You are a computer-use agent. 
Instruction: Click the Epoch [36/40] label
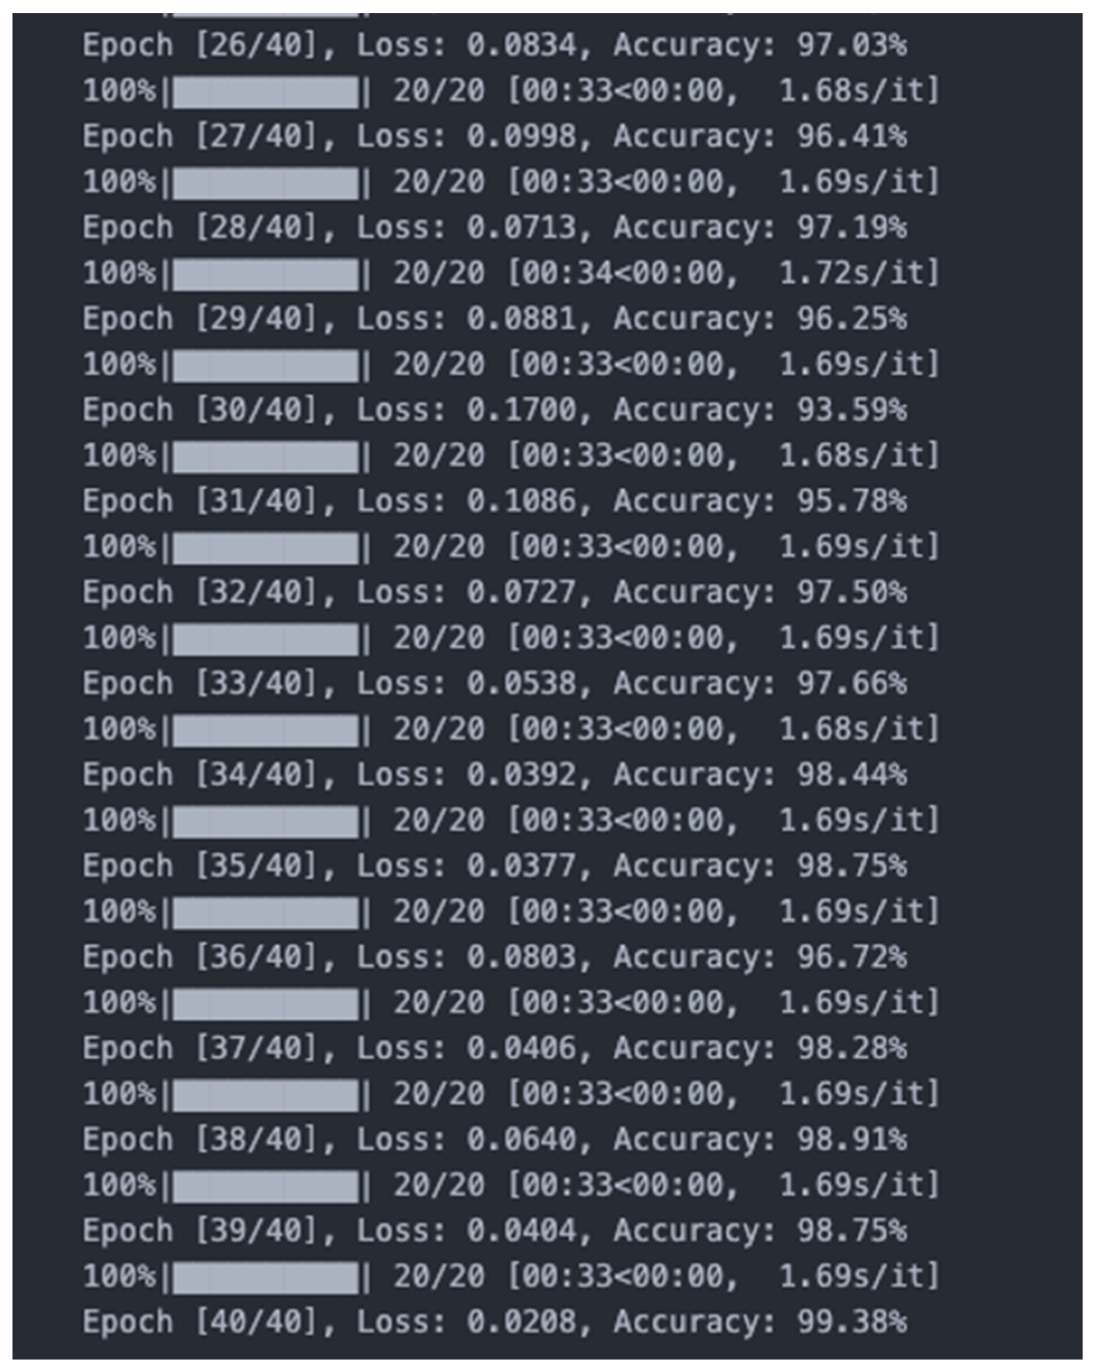click(199, 957)
